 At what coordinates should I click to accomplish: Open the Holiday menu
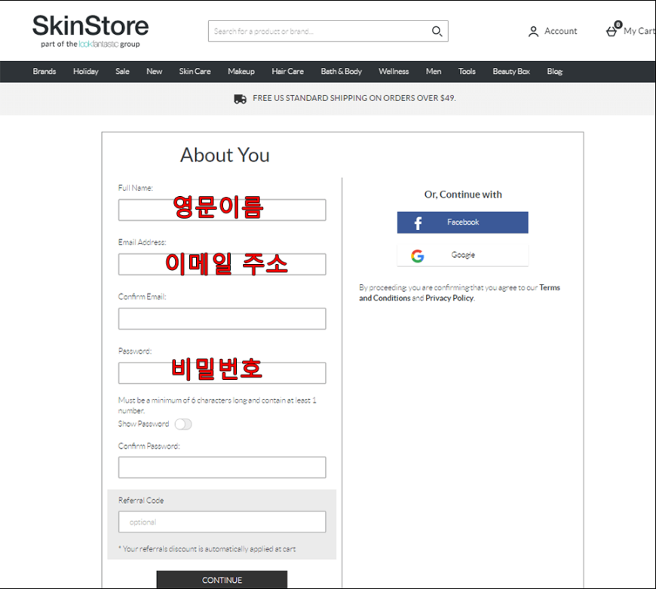86,72
